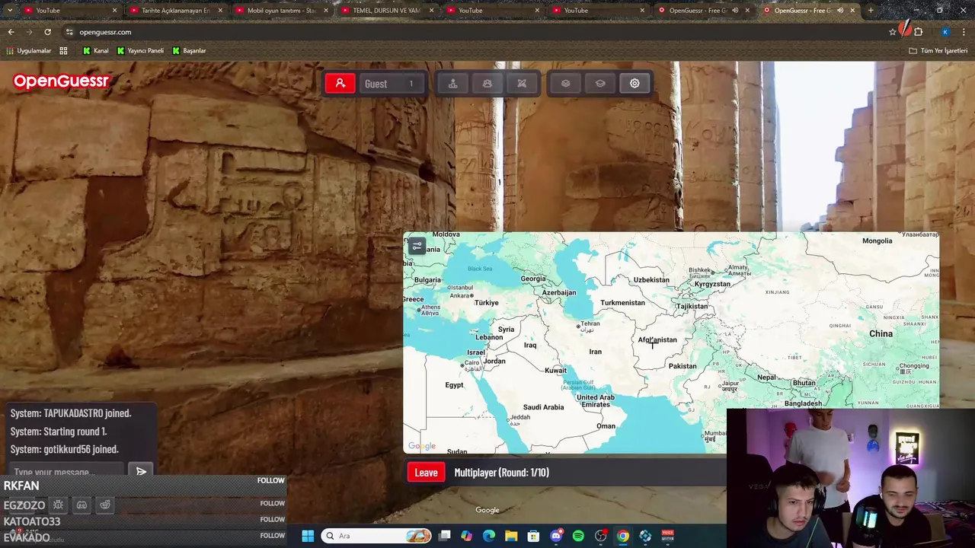Screen dimensions: 975x548
Task: Click the OpenGuessr logo
Action: click(61, 81)
